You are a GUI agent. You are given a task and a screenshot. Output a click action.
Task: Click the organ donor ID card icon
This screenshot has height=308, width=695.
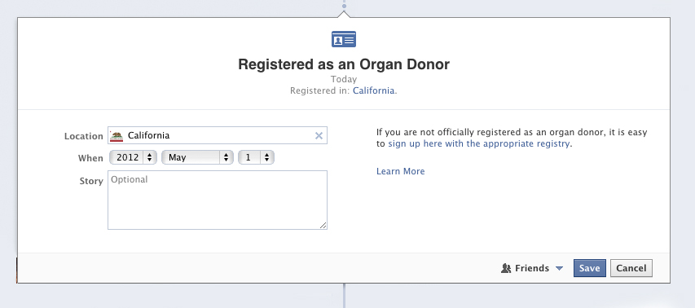tap(344, 39)
